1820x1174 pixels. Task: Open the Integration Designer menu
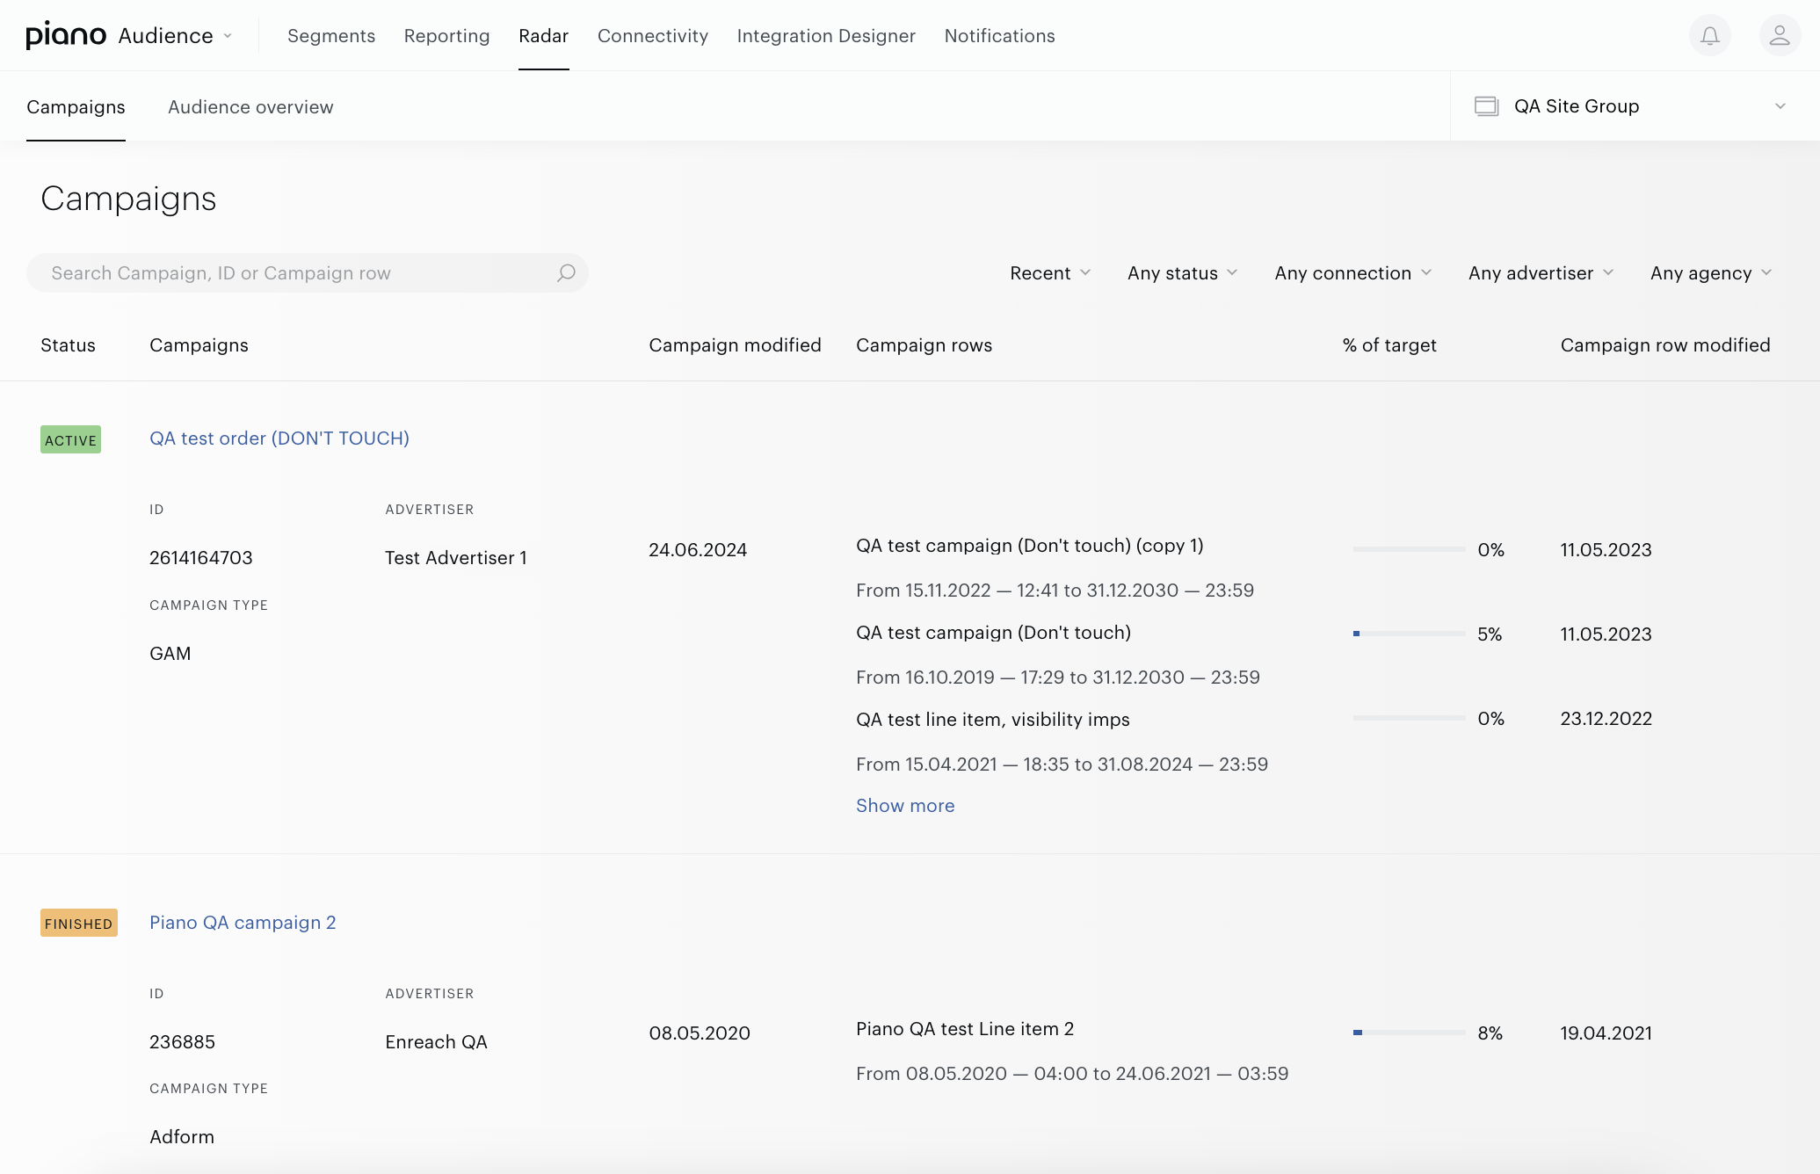(826, 36)
